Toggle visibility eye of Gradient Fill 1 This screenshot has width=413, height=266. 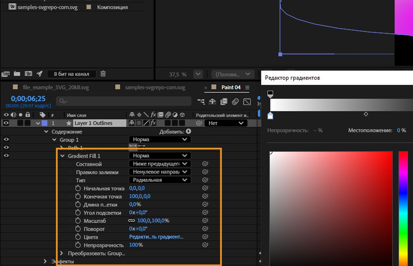[x=6, y=155]
